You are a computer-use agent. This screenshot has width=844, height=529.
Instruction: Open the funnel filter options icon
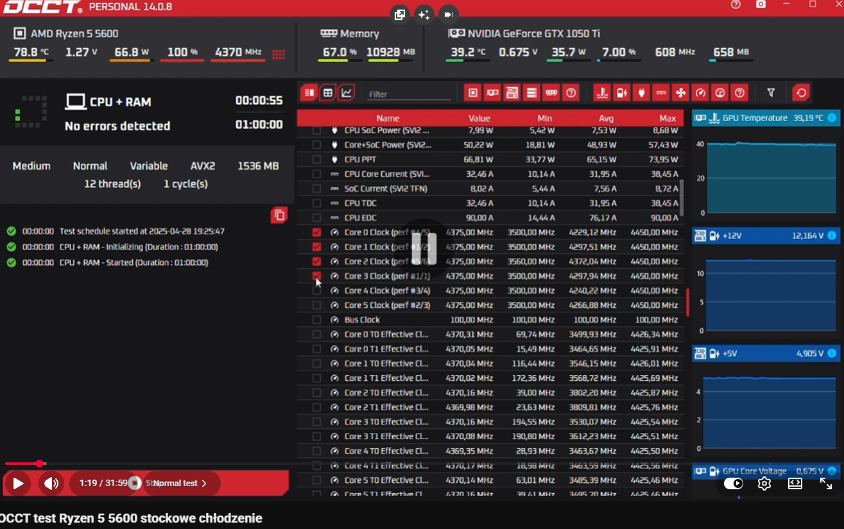coord(771,93)
